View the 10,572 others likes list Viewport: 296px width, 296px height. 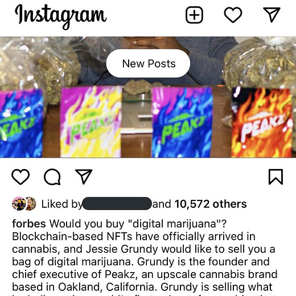(211, 204)
